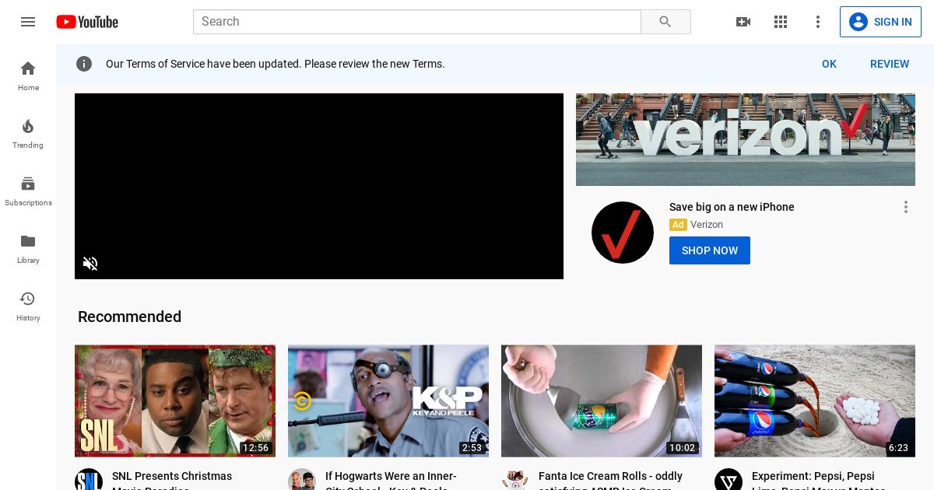Open the Pepsi Mentos experiment thumbnail
This screenshot has height=490, width=934.
click(815, 401)
